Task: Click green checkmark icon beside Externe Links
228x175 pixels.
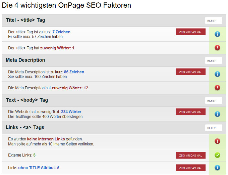Action: pos(217,155)
